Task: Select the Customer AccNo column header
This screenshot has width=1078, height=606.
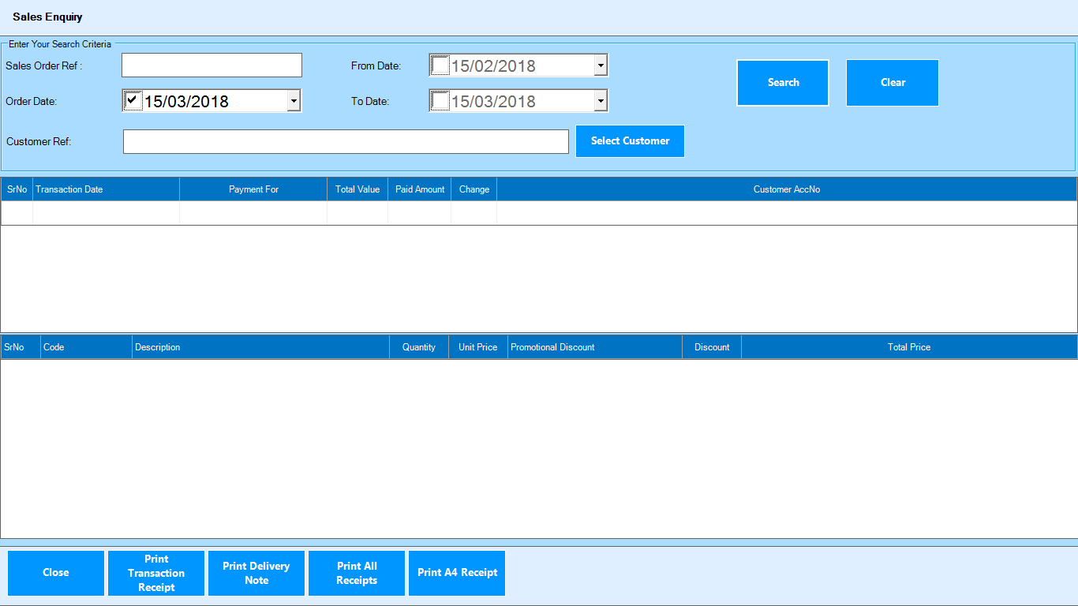Action: pyautogui.click(x=786, y=189)
